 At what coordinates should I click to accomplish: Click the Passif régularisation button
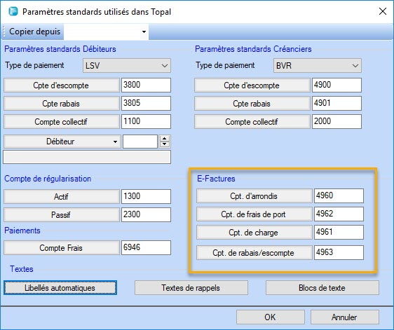61,214
